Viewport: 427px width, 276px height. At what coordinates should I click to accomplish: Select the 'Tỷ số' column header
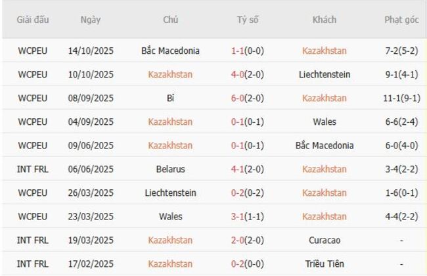248,20
